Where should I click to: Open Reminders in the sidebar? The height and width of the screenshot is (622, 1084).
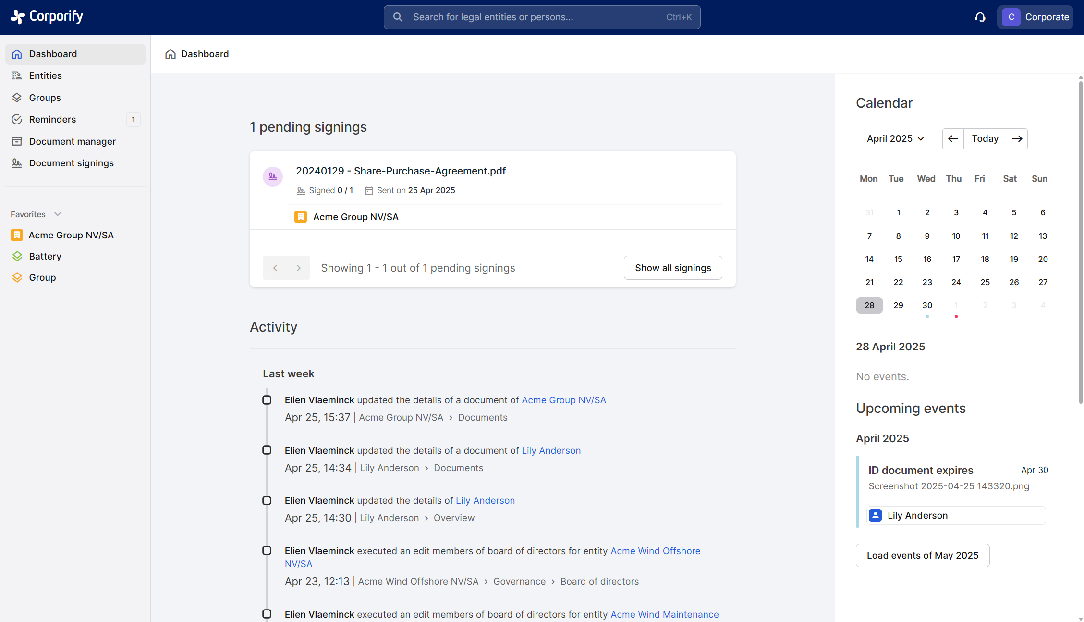tap(52, 119)
